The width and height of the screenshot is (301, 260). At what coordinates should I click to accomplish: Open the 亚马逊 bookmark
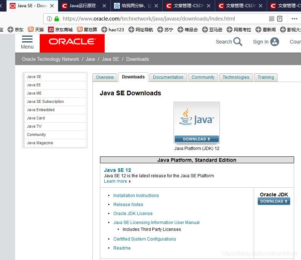coord(212,29)
